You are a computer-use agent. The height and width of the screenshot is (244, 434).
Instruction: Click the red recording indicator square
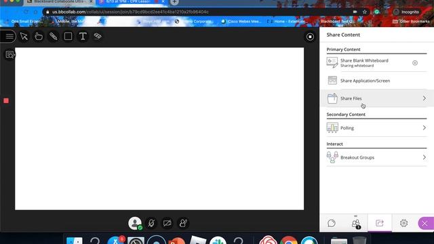[6, 101]
